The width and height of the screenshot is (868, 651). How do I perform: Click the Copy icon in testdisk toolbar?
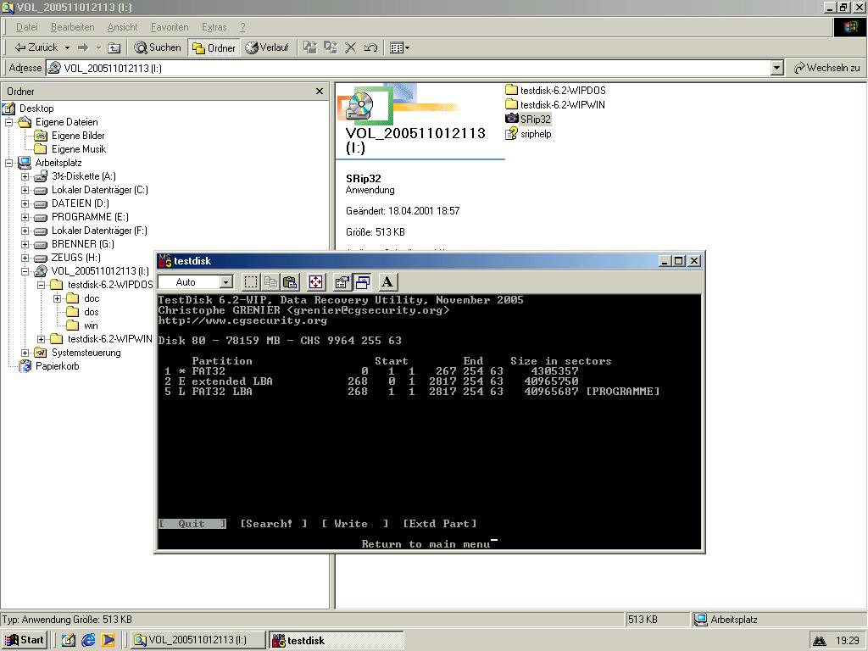[x=270, y=282]
